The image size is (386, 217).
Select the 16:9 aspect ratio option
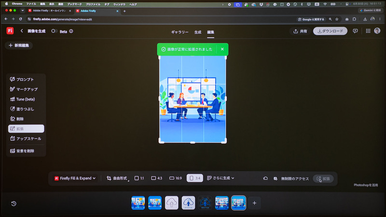pyautogui.click(x=176, y=178)
